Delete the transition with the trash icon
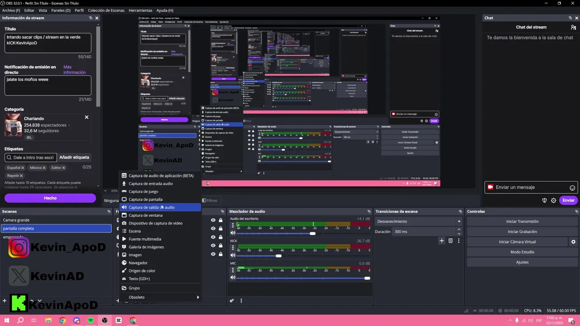Viewport: 580px width, 326px height. coord(450,241)
